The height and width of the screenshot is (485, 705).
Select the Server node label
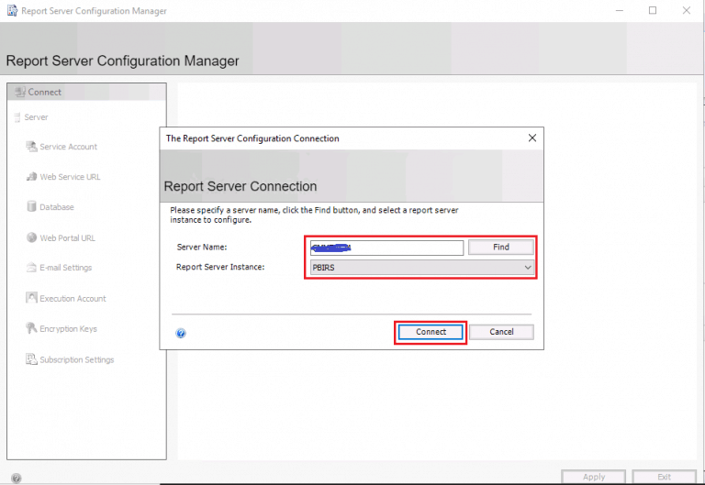click(36, 117)
